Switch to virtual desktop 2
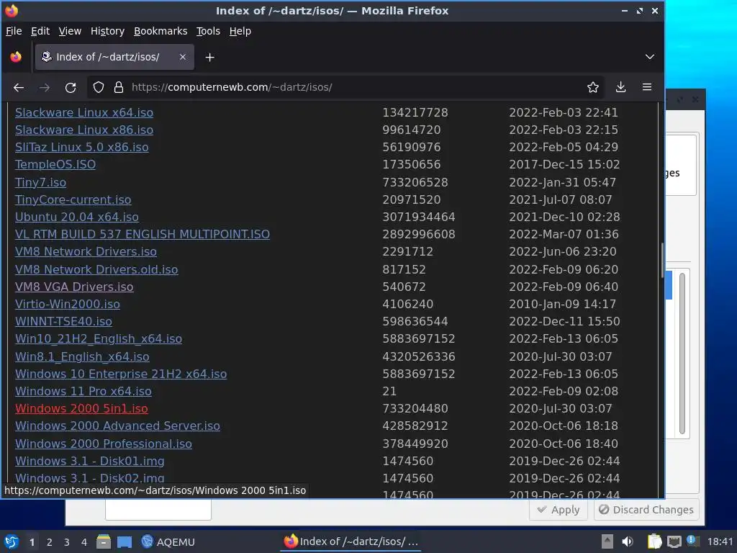Image resolution: width=737 pixels, height=553 pixels. [x=50, y=543]
